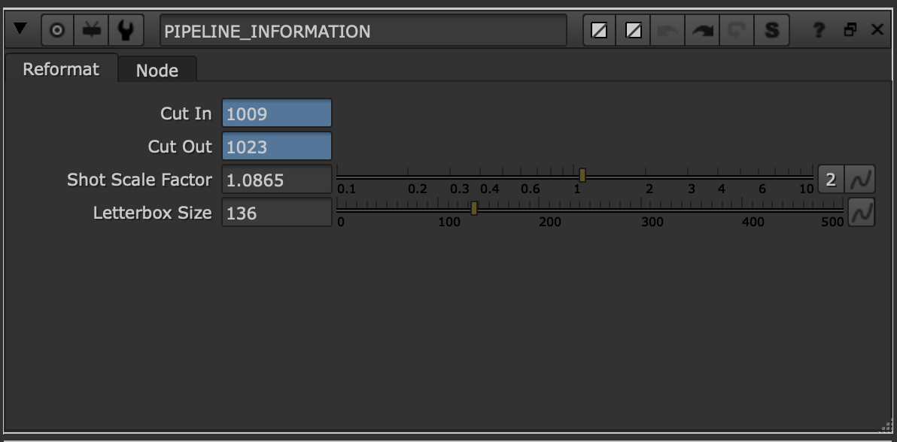Click the Shot Scale Factor slider handle
Viewport: 897px width, 442px height.
(582, 175)
